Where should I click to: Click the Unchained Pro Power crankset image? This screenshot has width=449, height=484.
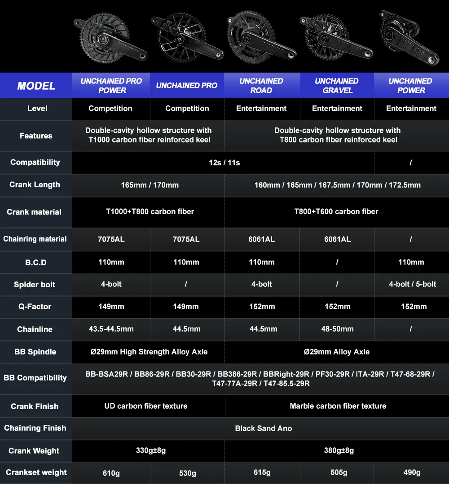pyautogui.click(x=110, y=38)
